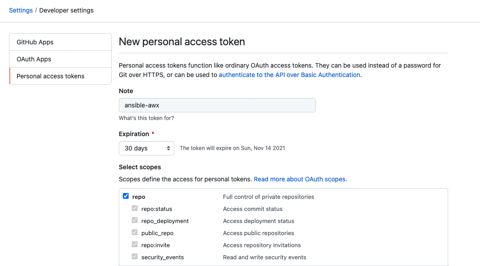
Task: Go to Settings breadcrumb link
Action: pyautogui.click(x=21, y=10)
